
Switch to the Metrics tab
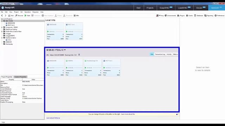pyautogui.click(x=175, y=54)
